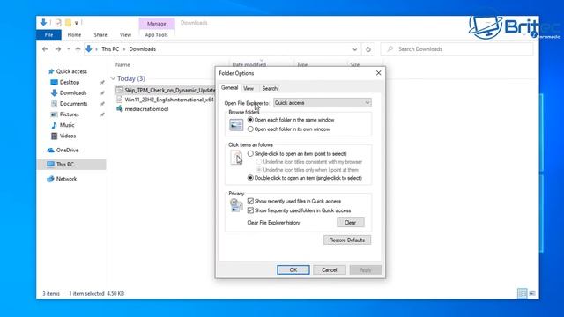Select Skip_TPM_Check_on_Dynamic_Update file name

click(170, 90)
